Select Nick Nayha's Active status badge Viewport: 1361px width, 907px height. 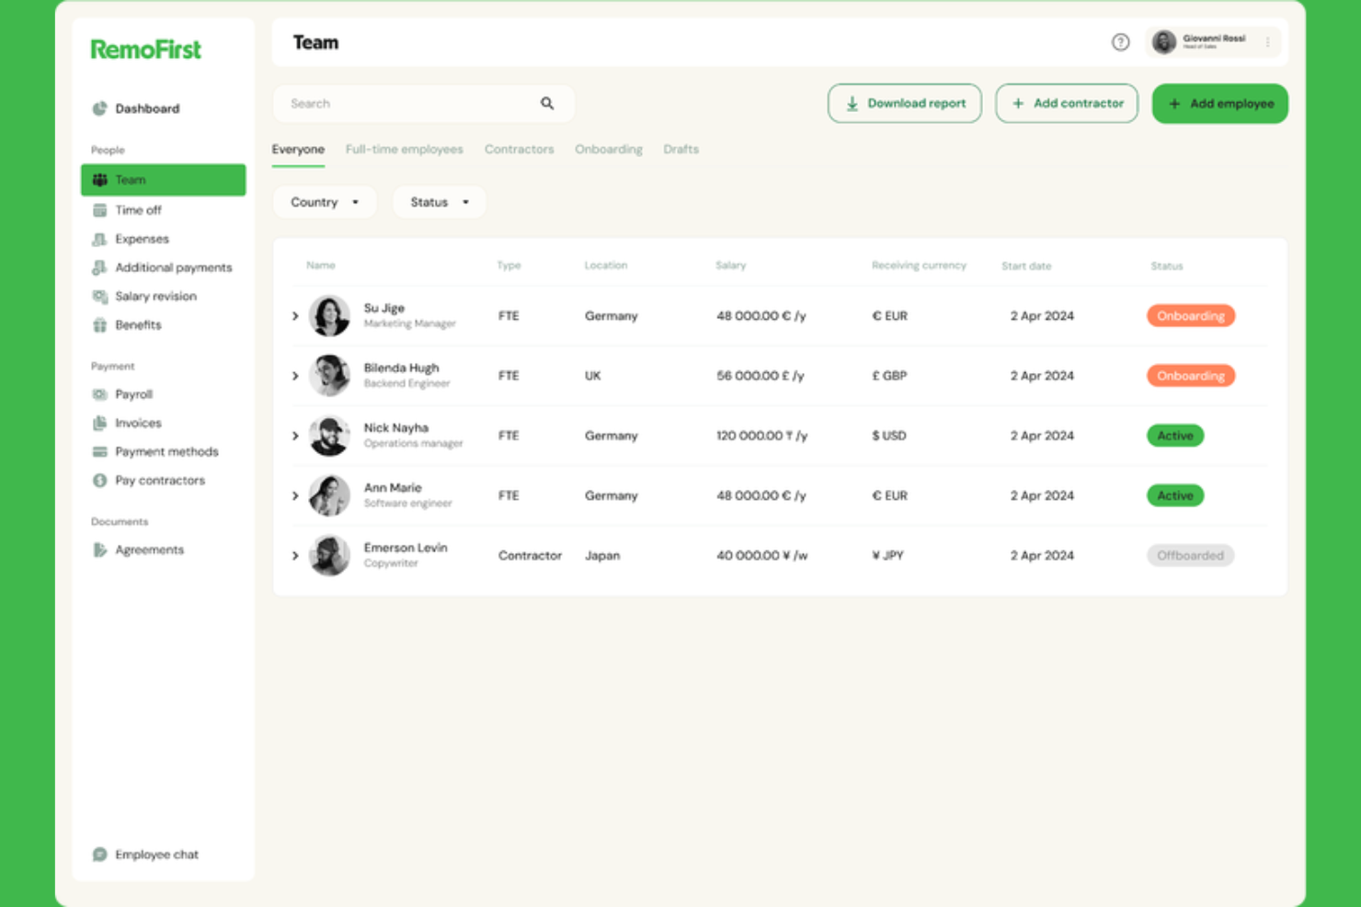(x=1174, y=435)
